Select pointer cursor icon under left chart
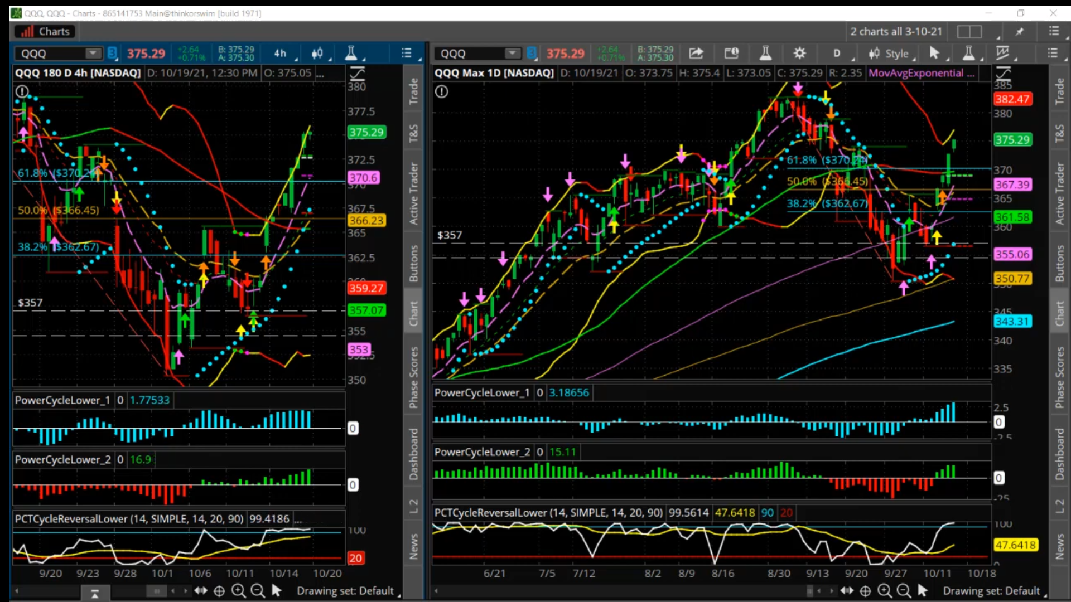This screenshot has height=602, width=1071. point(276,591)
